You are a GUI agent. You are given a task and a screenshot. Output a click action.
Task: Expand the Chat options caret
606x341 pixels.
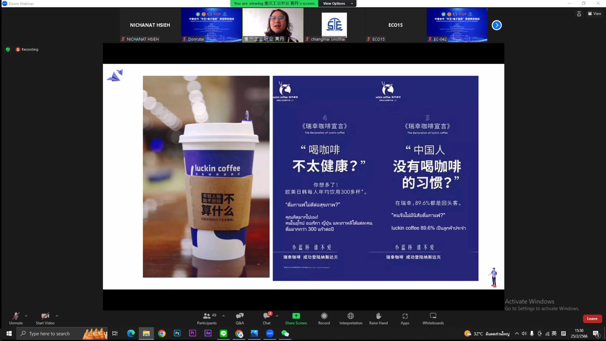coord(277,316)
